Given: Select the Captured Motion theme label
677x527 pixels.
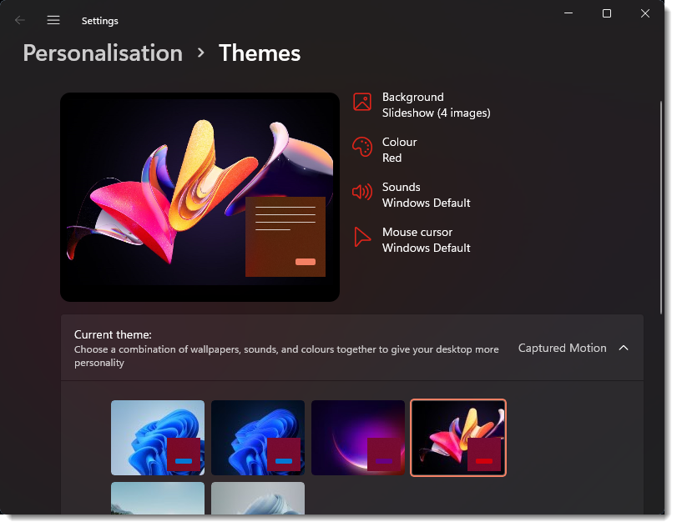Looking at the screenshot, I should pyautogui.click(x=562, y=348).
